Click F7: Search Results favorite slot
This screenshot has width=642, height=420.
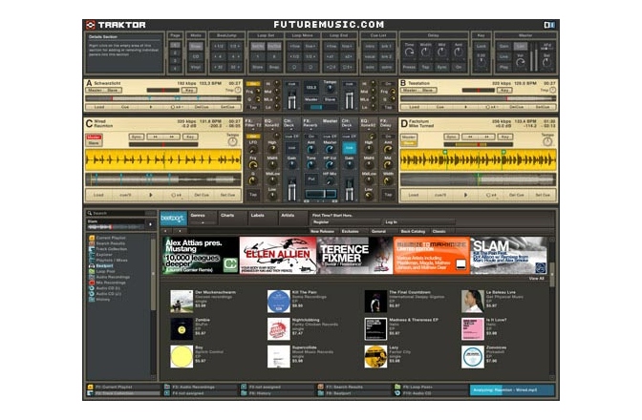pos(354,387)
